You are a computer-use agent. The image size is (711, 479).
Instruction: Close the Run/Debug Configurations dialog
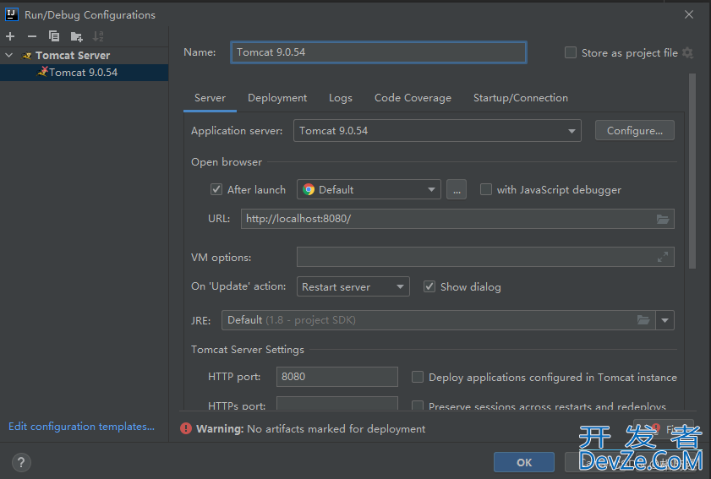tap(689, 14)
